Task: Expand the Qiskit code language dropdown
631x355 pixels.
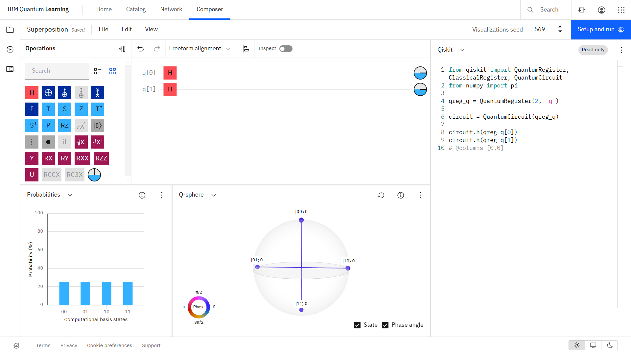Action: click(451, 50)
